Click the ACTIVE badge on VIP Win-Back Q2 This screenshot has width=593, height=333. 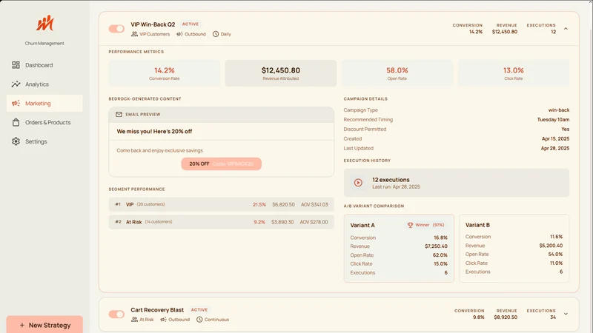click(x=191, y=24)
